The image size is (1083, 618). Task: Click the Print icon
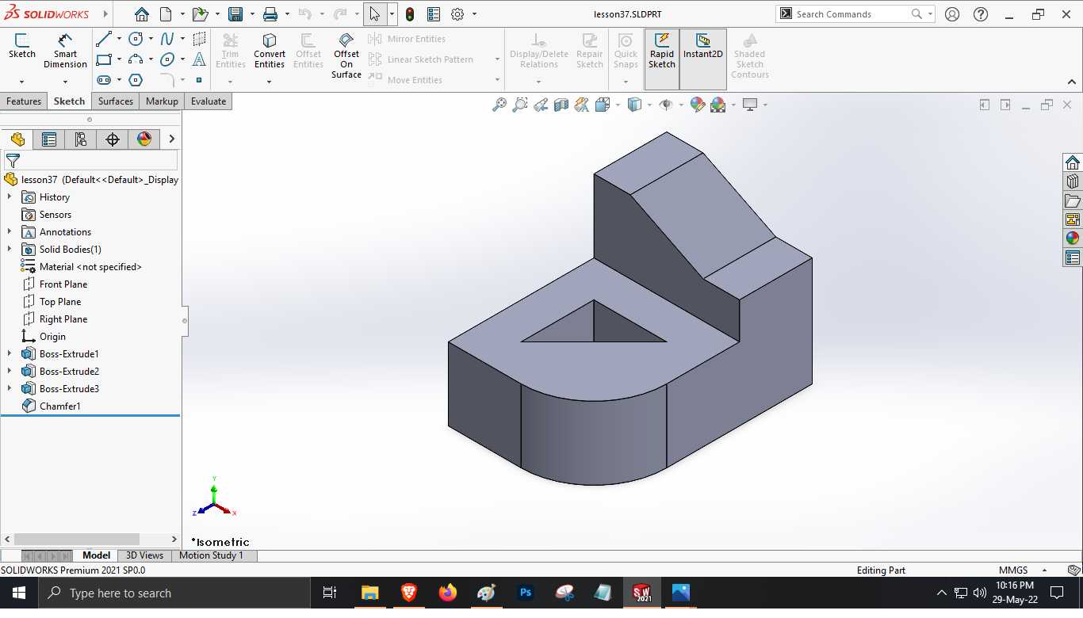(270, 14)
